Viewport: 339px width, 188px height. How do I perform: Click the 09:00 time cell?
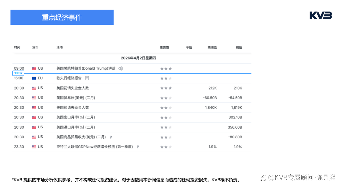(x=19, y=69)
